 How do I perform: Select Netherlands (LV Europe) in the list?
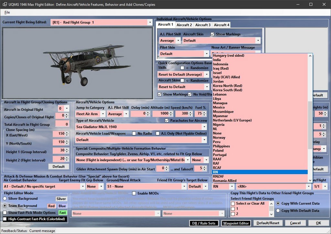click(260, 120)
